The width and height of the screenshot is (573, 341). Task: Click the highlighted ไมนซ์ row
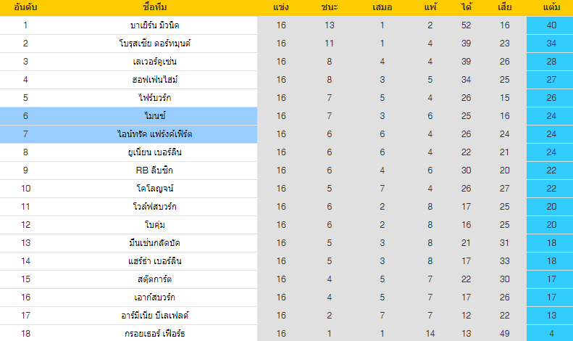pos(129,116)
